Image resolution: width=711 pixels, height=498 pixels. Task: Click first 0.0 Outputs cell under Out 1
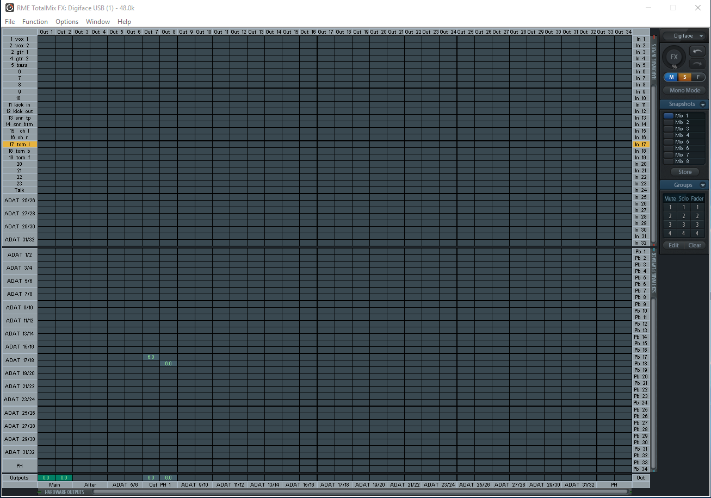pyautogui.click(x=46, y=478)
